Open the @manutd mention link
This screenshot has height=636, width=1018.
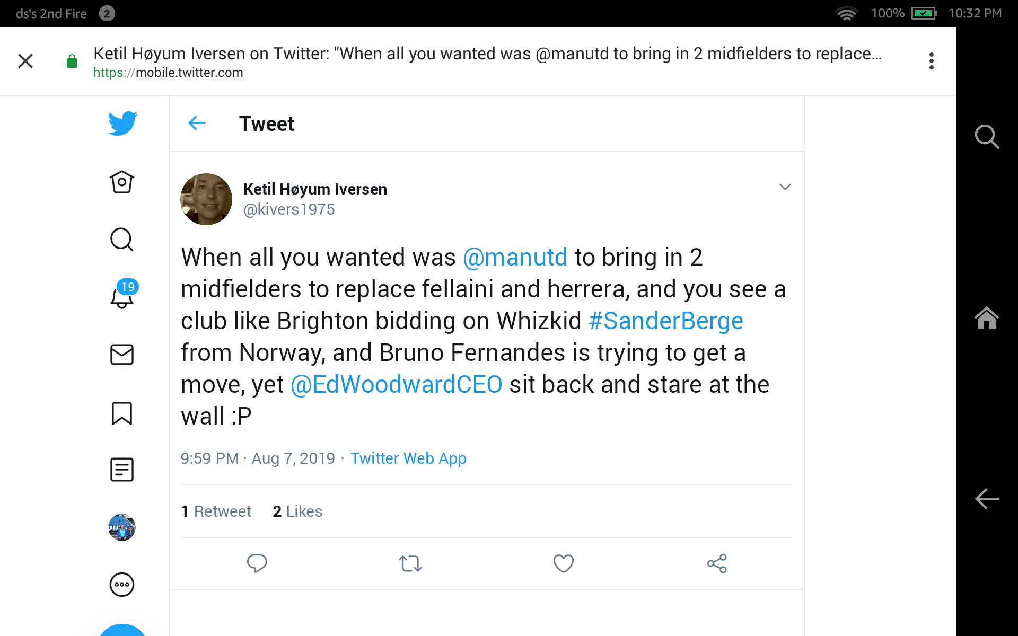[x=515, y=258]
